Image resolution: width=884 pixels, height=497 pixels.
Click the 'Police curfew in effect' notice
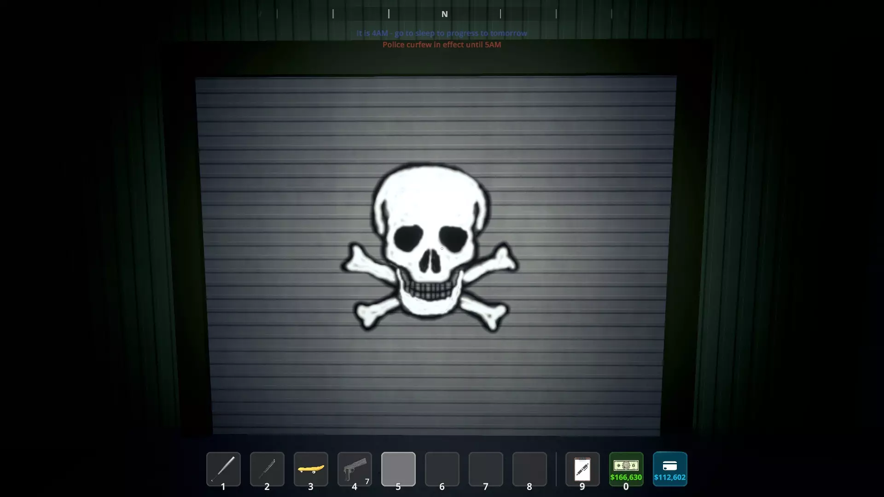pyautogui.click(x=442, y=45)
